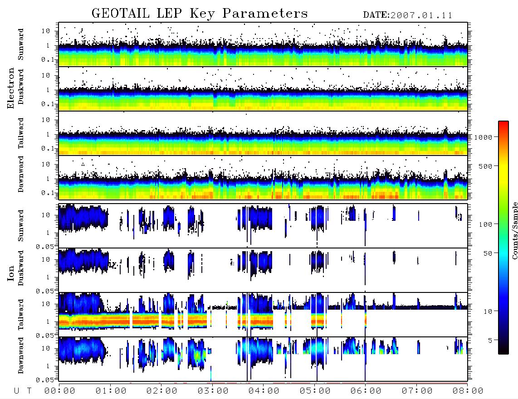Click the color scale bar
The image size is (518, 399).
click(503, 238)
